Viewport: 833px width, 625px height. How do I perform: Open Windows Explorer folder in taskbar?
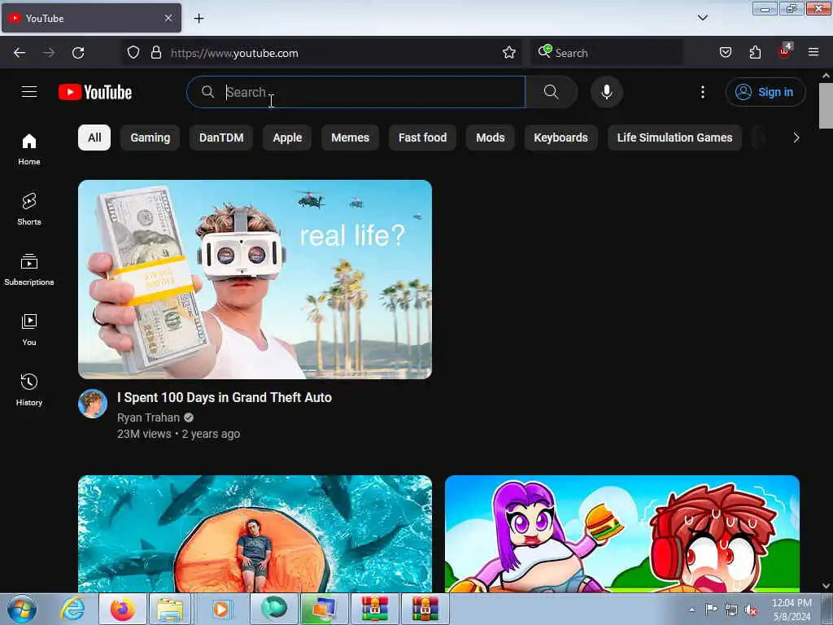tap(170, 609)
